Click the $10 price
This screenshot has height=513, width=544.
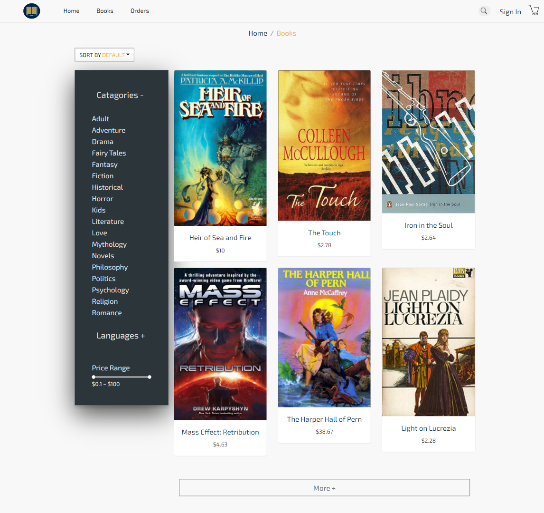[x=220, y=250]
